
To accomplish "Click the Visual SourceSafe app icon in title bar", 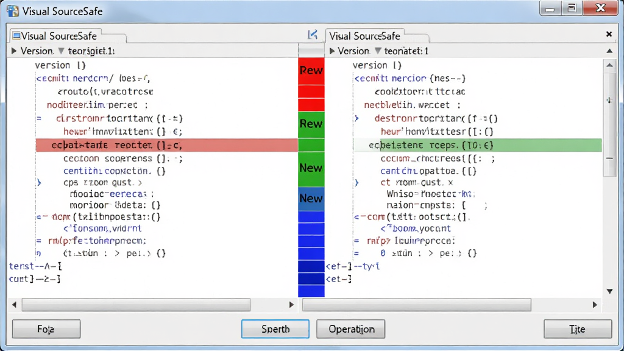I will coord(12,11).
